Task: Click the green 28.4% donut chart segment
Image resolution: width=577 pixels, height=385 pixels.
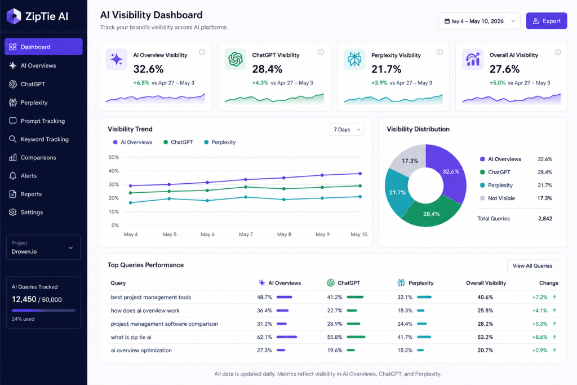Action: pos(431,213)
